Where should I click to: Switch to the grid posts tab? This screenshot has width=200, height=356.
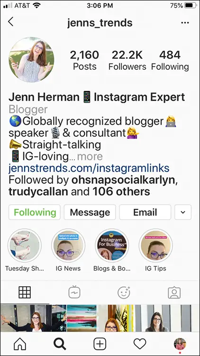[x=25, y=292]
